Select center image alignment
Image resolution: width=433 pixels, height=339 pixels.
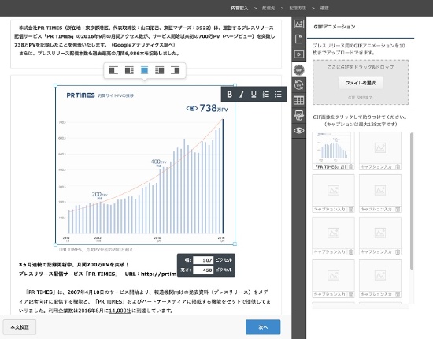tap(144, 70)
